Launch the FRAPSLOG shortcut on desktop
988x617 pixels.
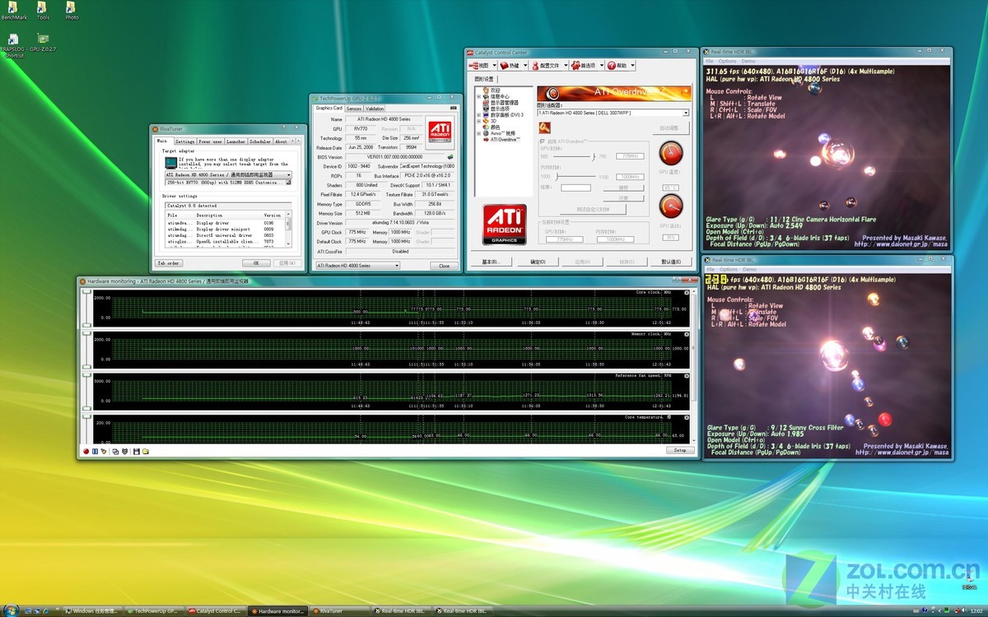(13, 44)
